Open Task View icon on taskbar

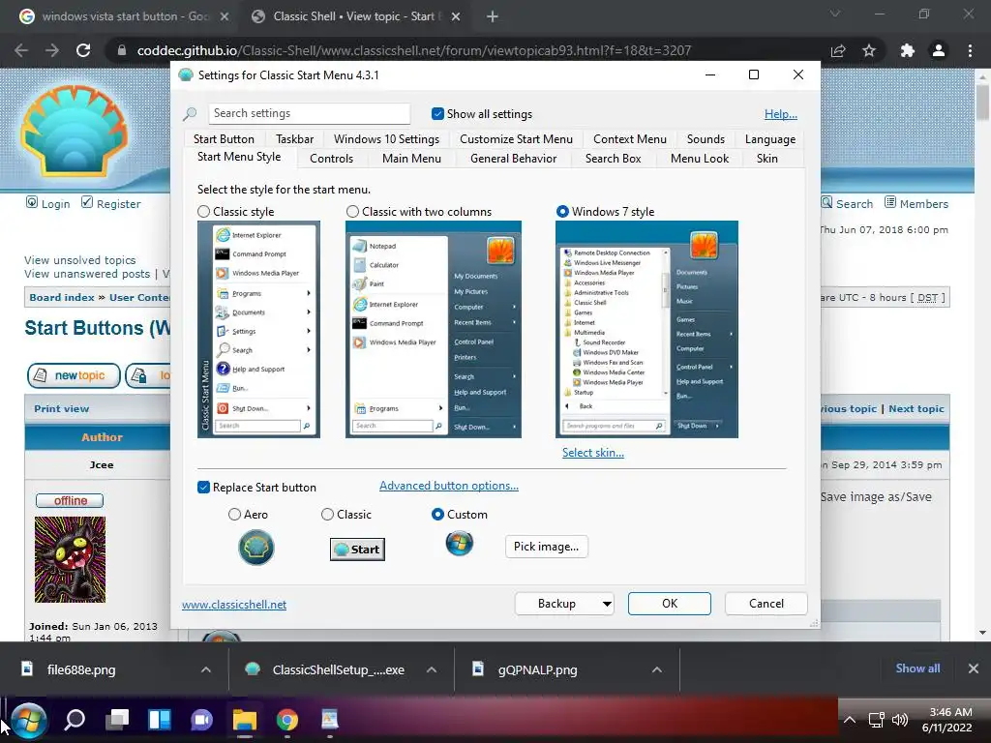117,720
